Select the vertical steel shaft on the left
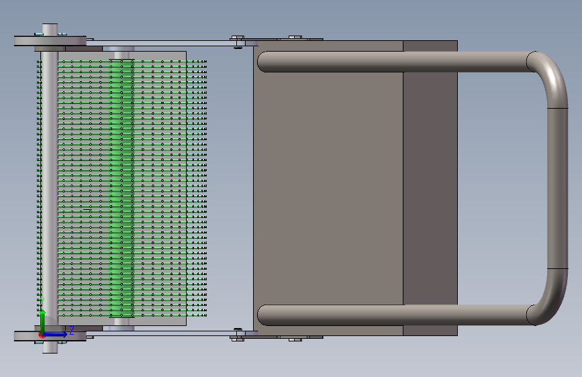This screenshot has height=377, width=582. (50, 188)
